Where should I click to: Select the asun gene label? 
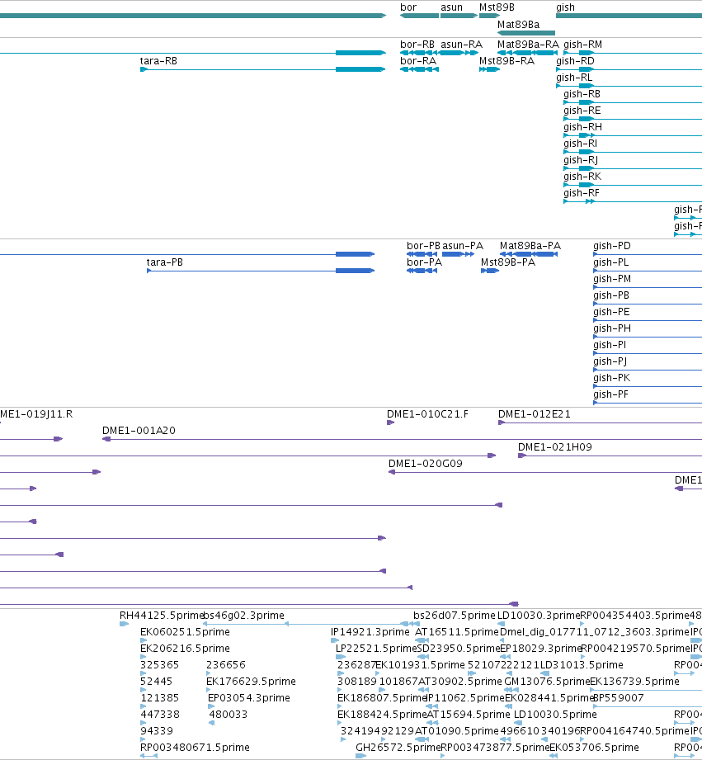click(451, 7)
